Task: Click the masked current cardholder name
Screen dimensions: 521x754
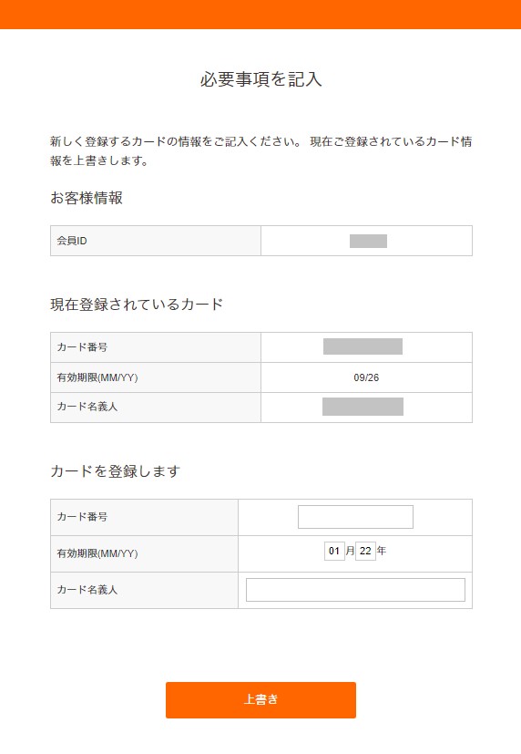Action: coord(363,407)
